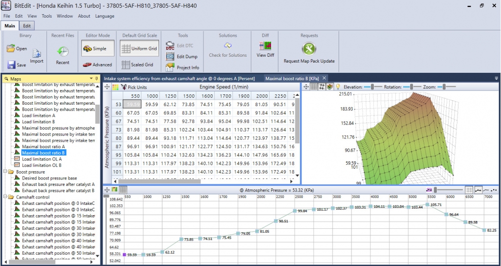This screenshot has width=501, height=266.
Task: Open the Tools menu
Action: click(x=46, y=16)
